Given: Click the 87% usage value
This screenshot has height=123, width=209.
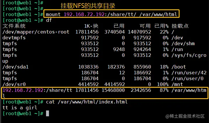Looking at the screenshot, I should point(164,90).
